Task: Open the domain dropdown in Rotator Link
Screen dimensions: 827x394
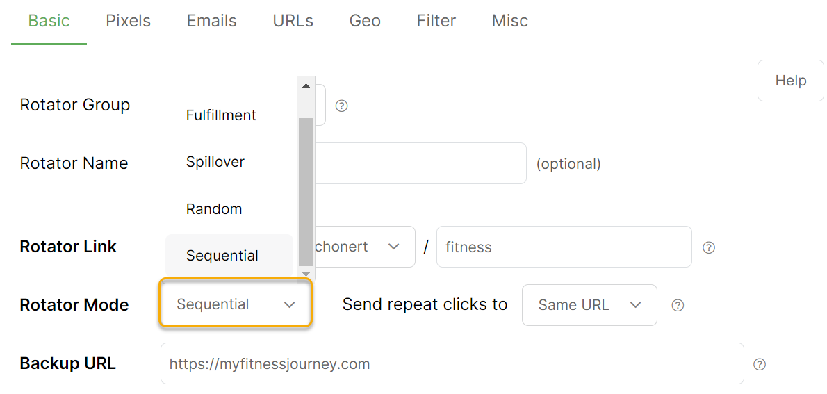Action: coord(364,247)
